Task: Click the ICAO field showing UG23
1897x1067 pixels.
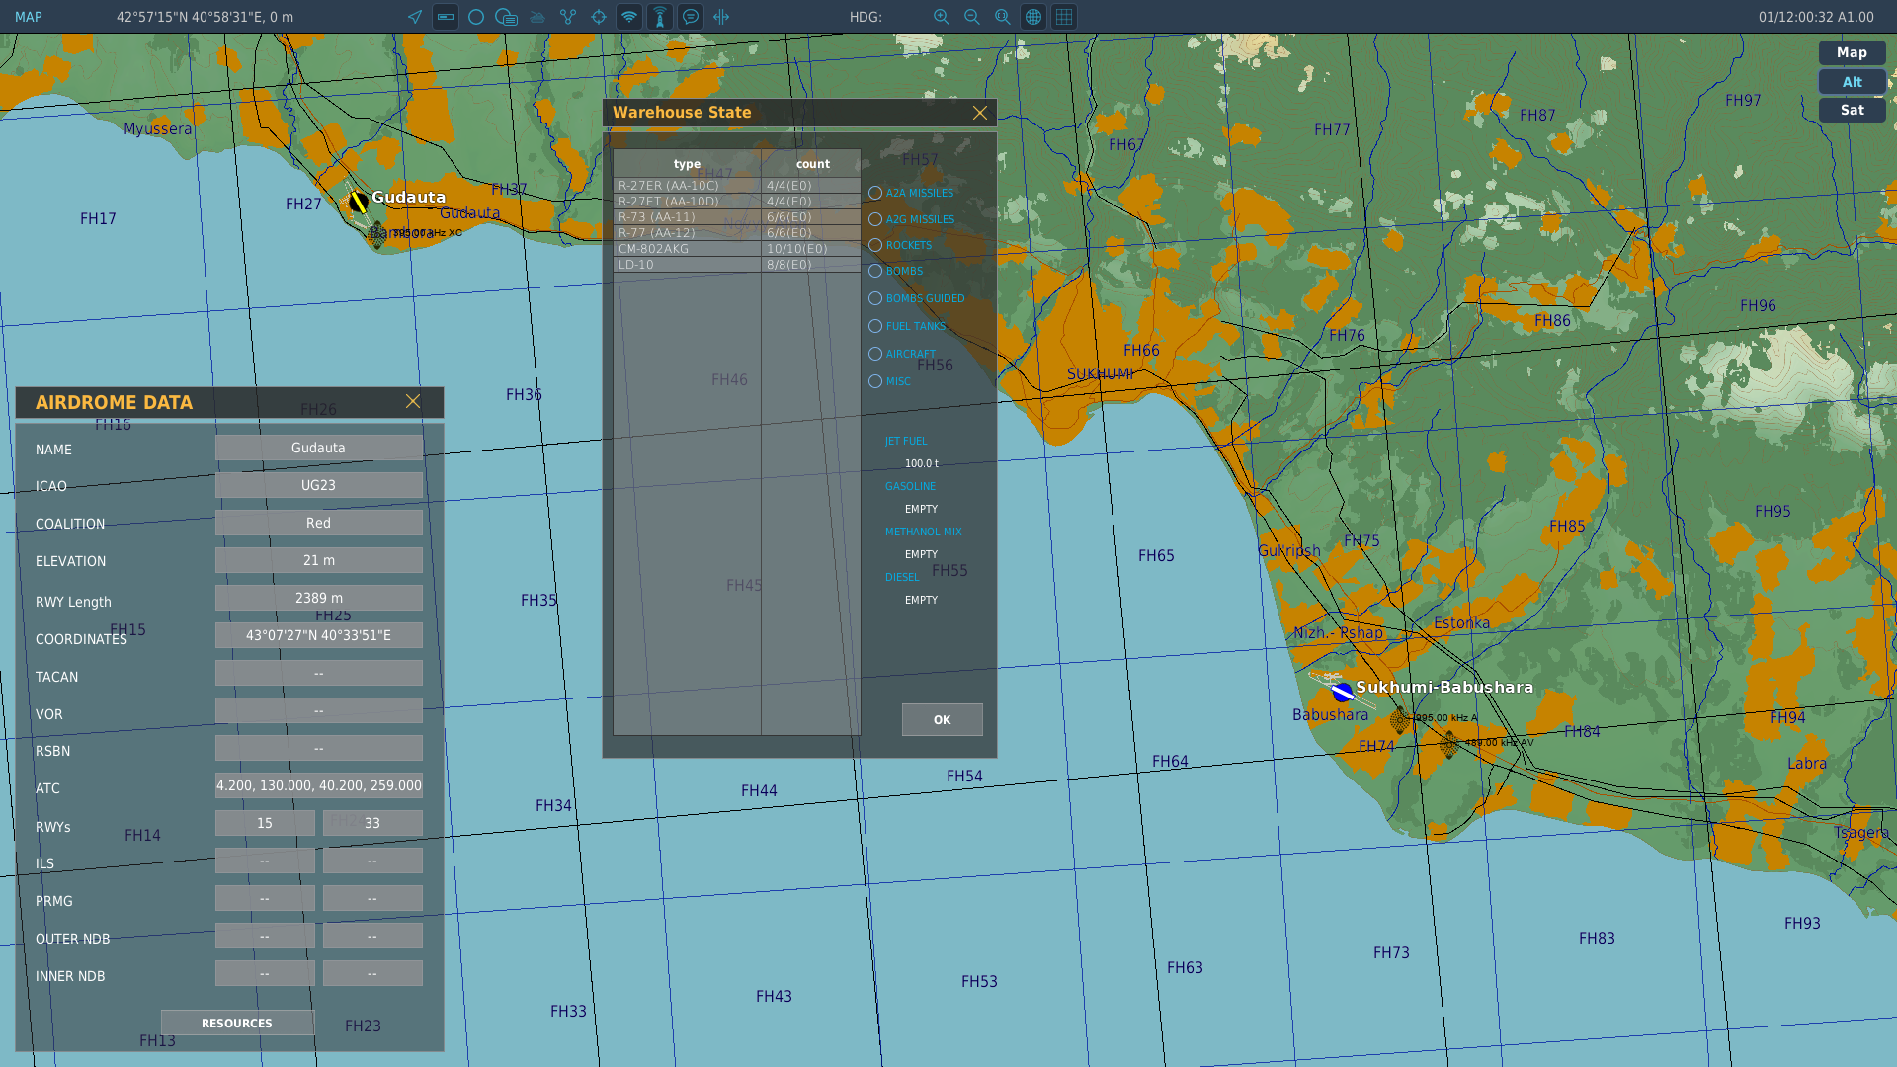Action: 319,485
